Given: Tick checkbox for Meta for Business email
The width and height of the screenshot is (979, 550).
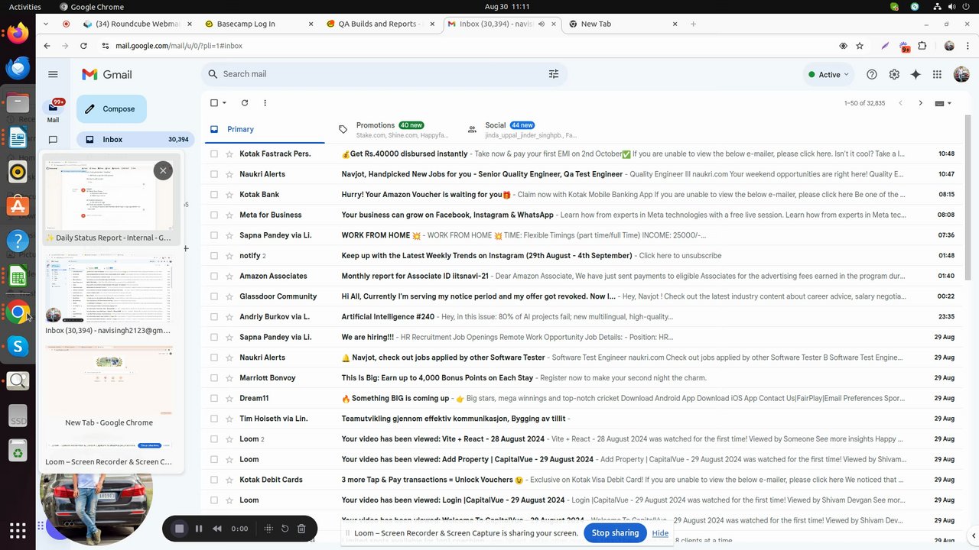Looking at the screenshot, I should (214, 215).
